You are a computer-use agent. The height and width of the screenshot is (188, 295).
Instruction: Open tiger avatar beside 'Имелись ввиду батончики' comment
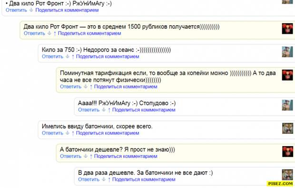287,129
